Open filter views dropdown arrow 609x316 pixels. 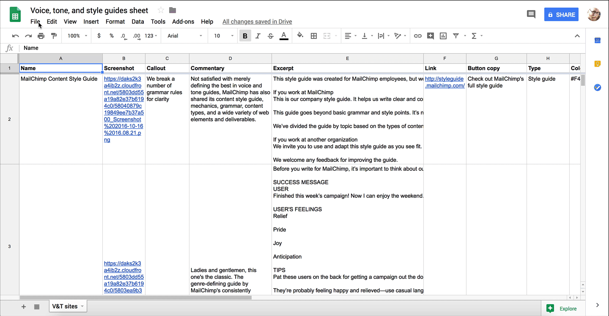465,36
